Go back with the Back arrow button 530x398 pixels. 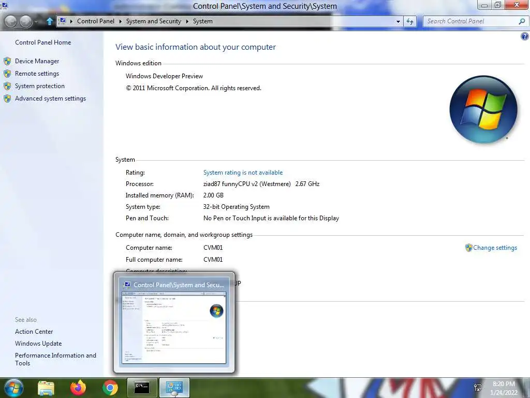click(x=10, y=21)
